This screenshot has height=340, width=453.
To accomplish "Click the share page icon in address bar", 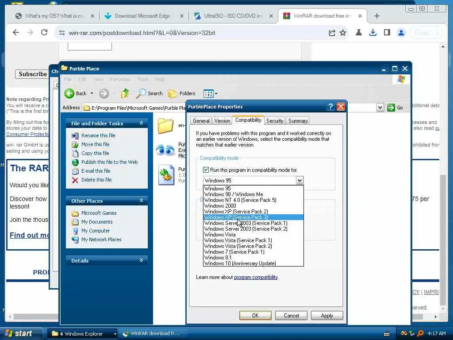I will coord(332,33).
